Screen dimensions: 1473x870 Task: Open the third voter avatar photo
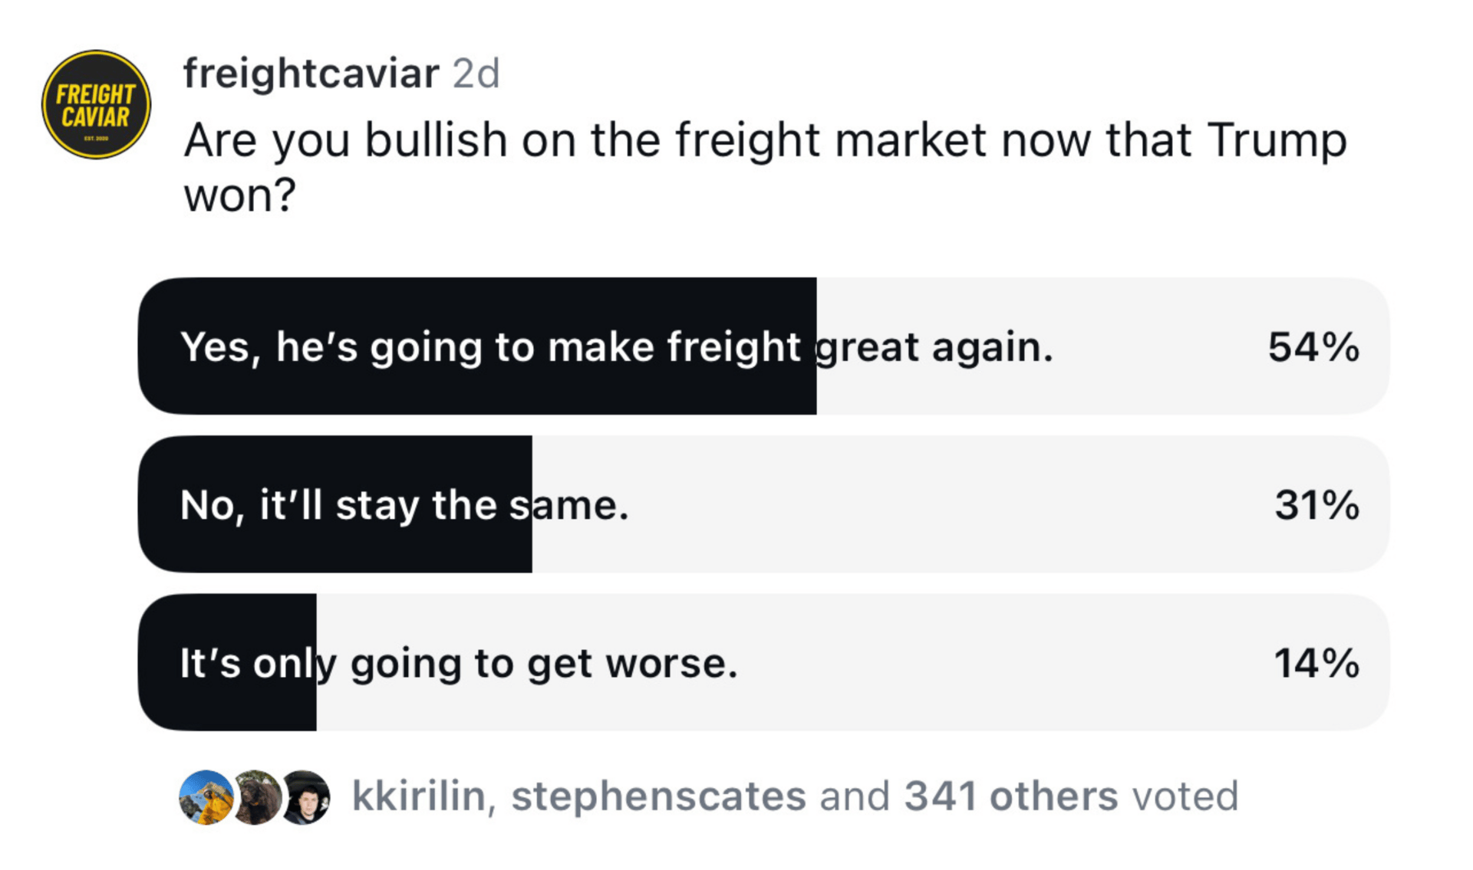tap(306, 797)
